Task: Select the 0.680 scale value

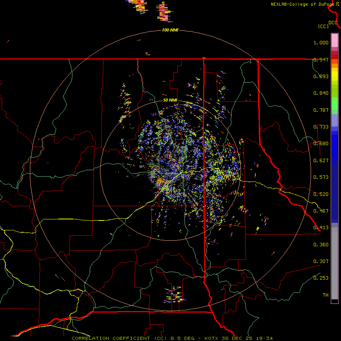Action: (321, 144)
